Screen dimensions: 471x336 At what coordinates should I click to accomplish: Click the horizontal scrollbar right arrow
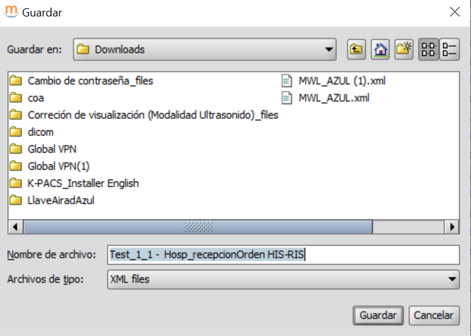[x=451, y=227]
